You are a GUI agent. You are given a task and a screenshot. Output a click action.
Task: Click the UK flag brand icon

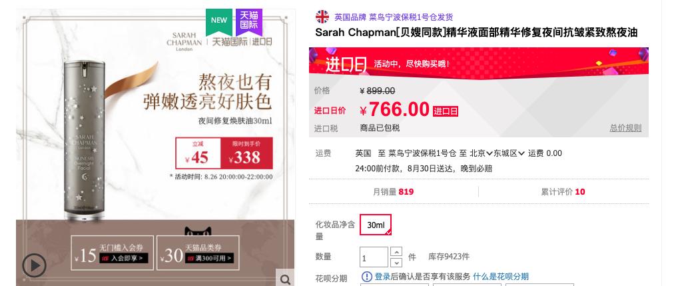[322, 17]
